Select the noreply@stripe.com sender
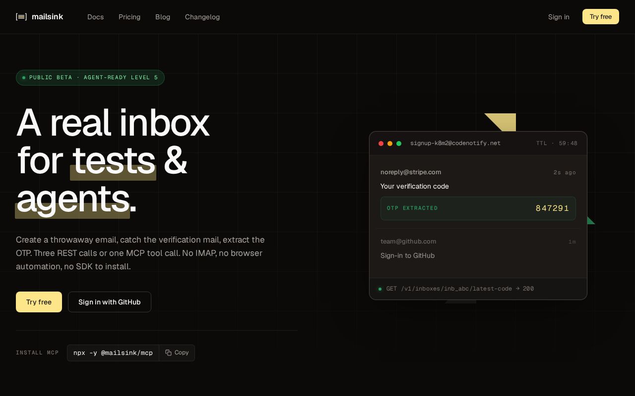Image resolution: width=635 pixels, height=396 pixels. [x=411, y=172]
